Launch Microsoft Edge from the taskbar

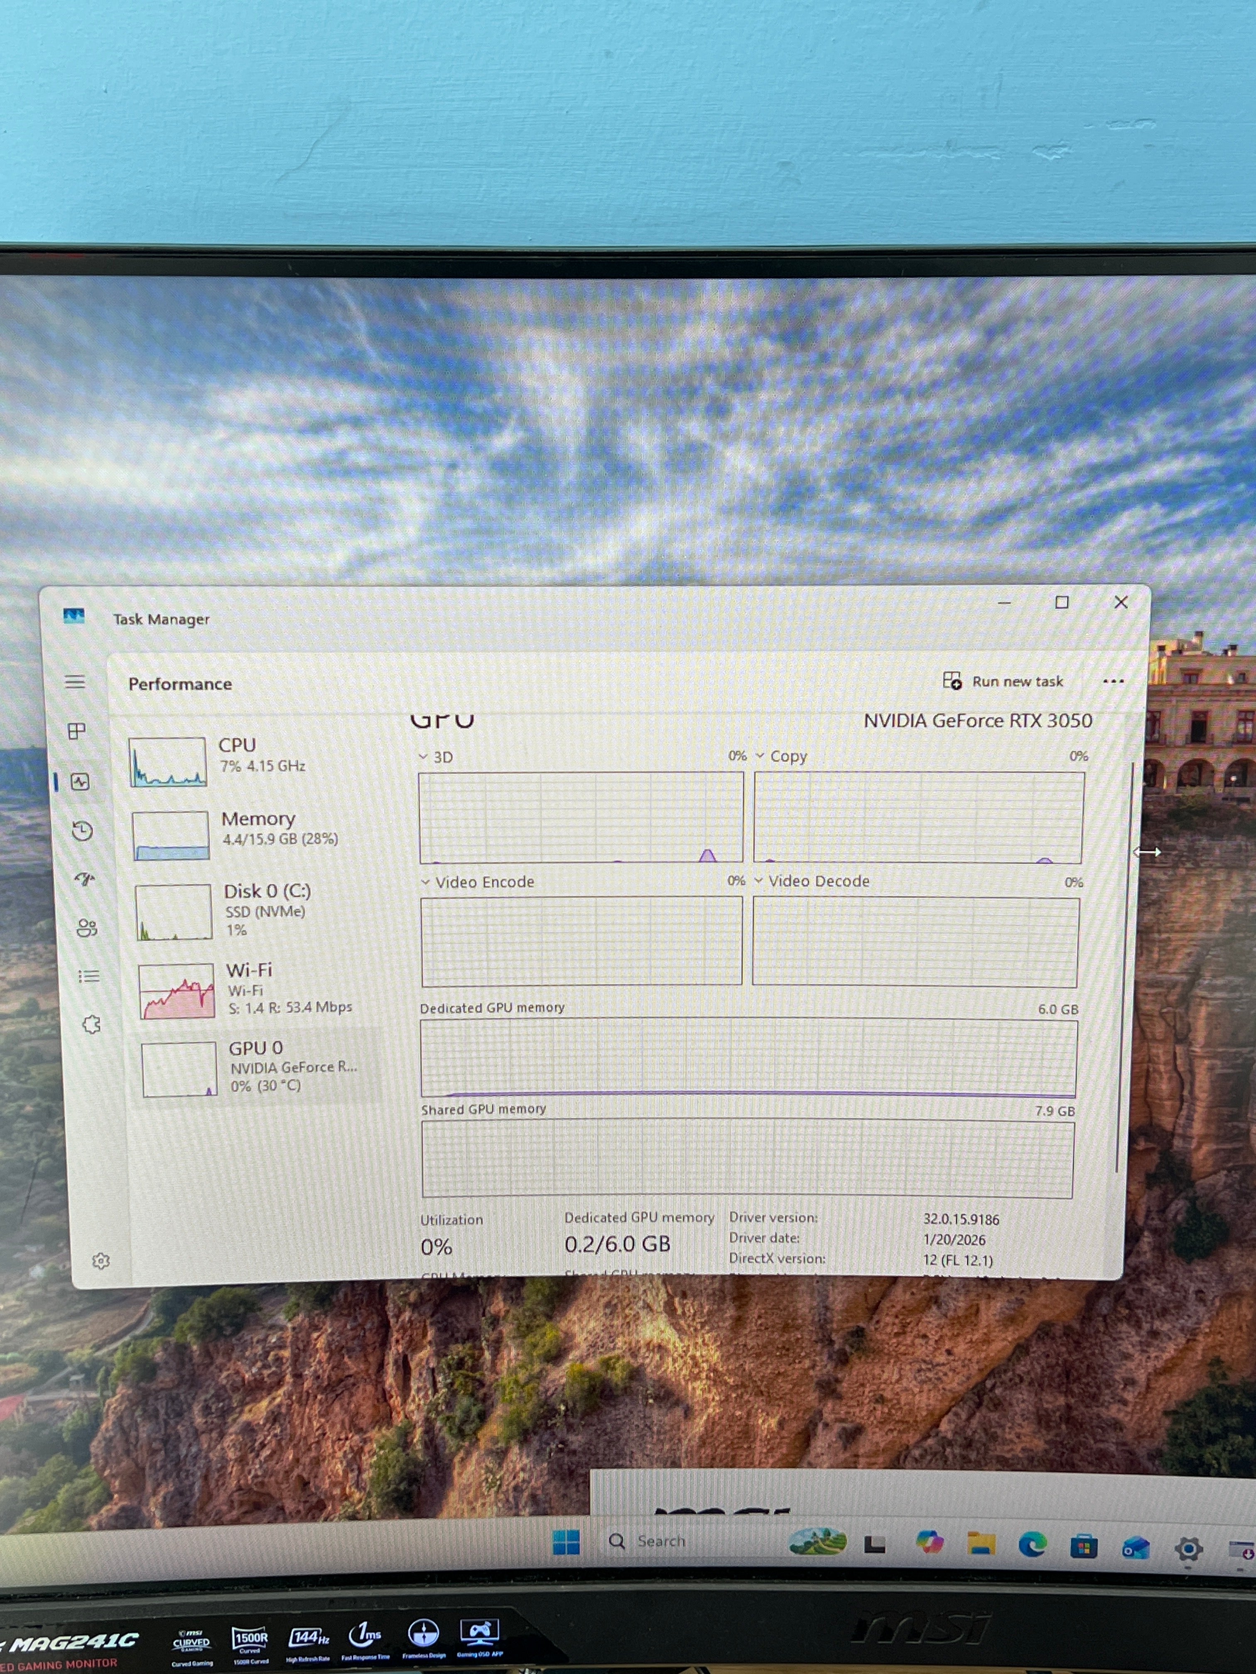coord(1033,1544)
